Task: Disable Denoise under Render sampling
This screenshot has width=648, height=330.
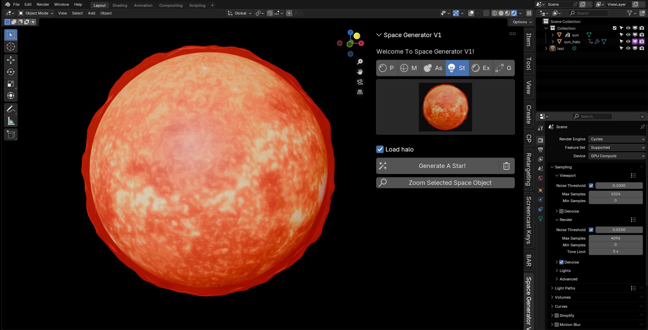Action: pyautogui.click(x=561, y=262)
